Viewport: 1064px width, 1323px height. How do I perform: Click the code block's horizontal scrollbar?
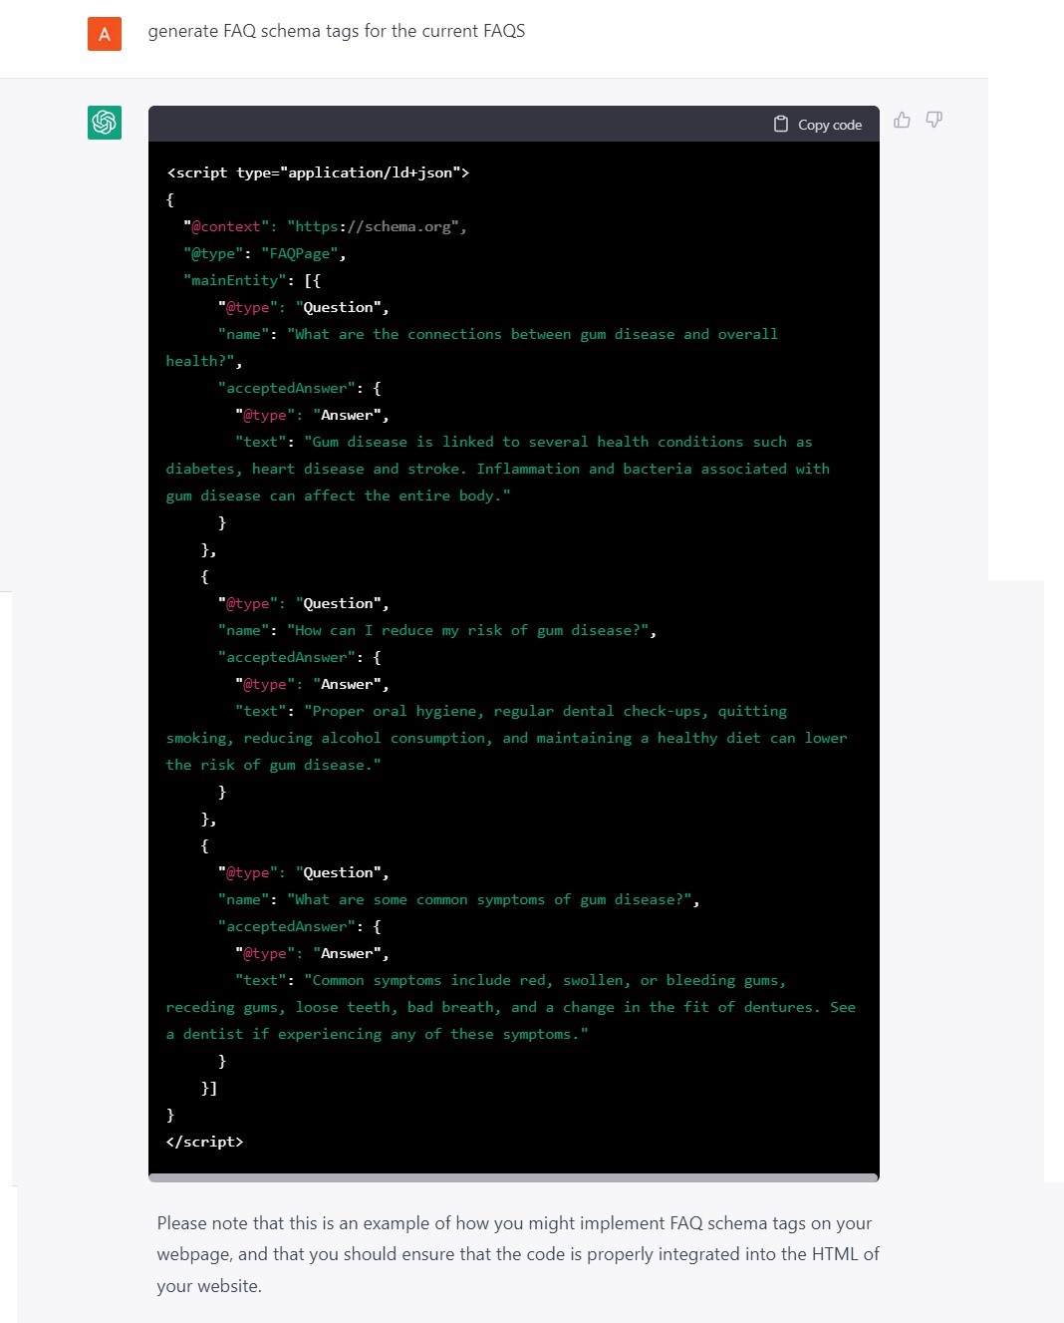(514, 1177)
